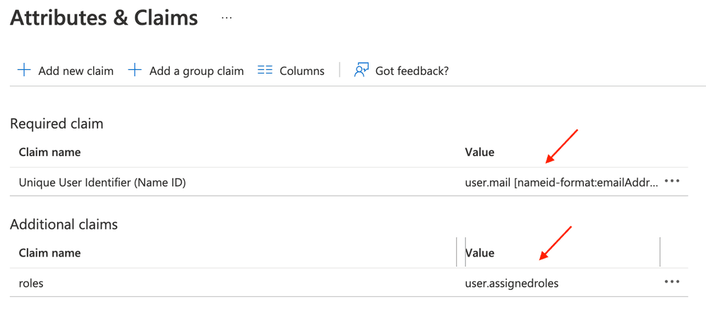The width and height of the screenshot is (706, 330).
Task: Click the column resize handle to the right of the Additional claims Value header
Action: (660, 252)
